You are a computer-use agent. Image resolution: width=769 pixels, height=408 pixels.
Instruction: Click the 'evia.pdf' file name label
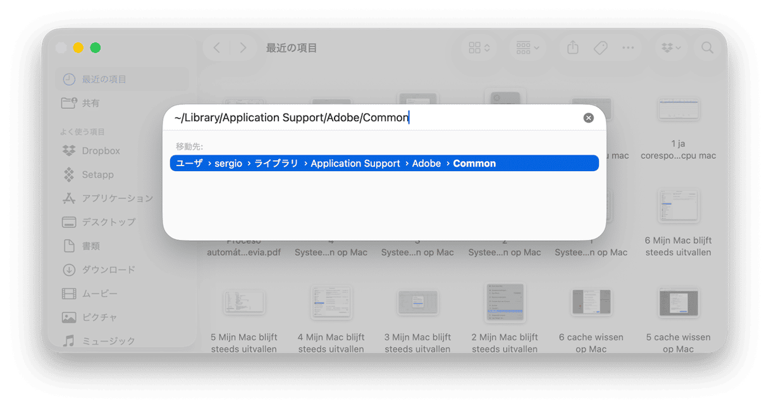[243, 253]
